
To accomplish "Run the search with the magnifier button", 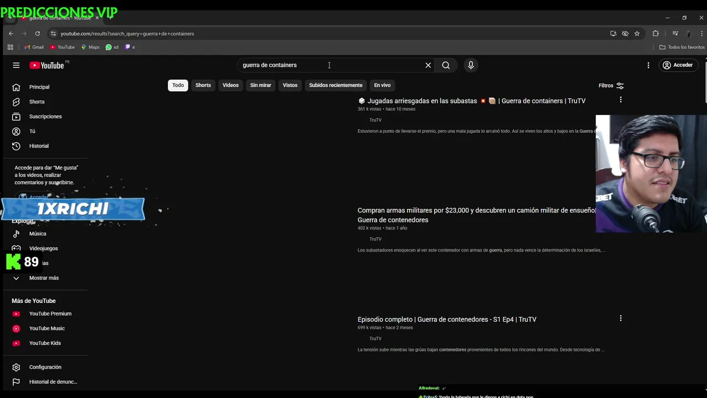I will 446,65.
